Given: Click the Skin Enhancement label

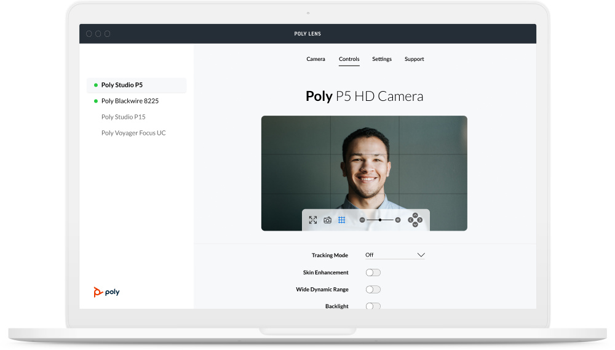Looking at the screenshot, I should coord(325,272).
